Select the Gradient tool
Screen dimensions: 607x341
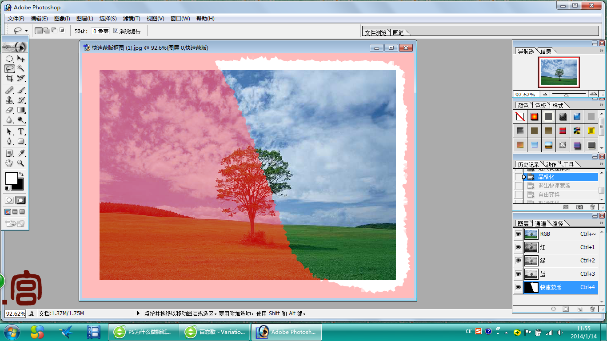(21, 110)
